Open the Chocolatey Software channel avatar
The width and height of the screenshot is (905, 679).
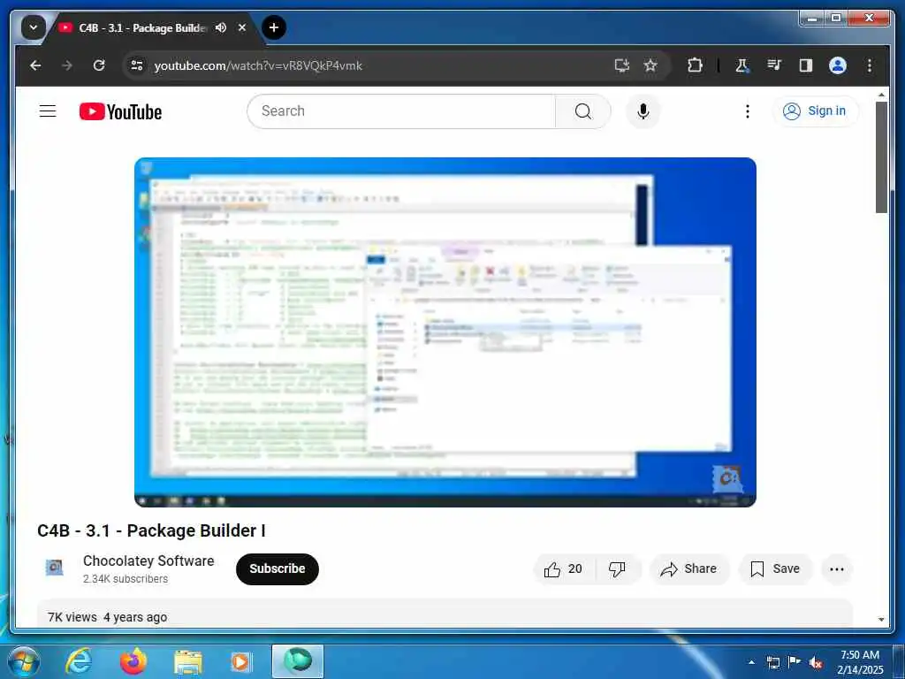pyautogui.click(x=54, y=568)
